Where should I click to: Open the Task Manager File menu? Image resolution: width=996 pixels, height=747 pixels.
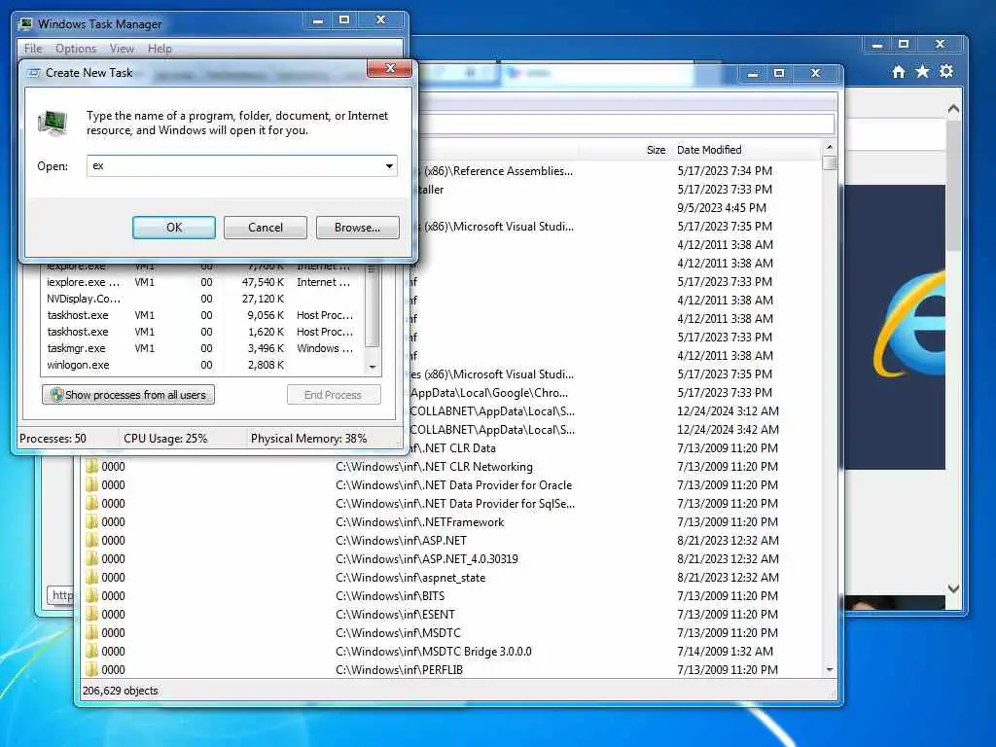(x=32, y=49)
